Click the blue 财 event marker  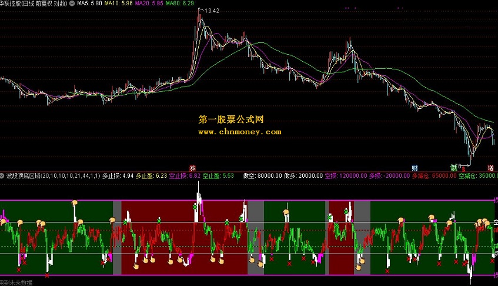pyautogui.click(x=415, y=168)
